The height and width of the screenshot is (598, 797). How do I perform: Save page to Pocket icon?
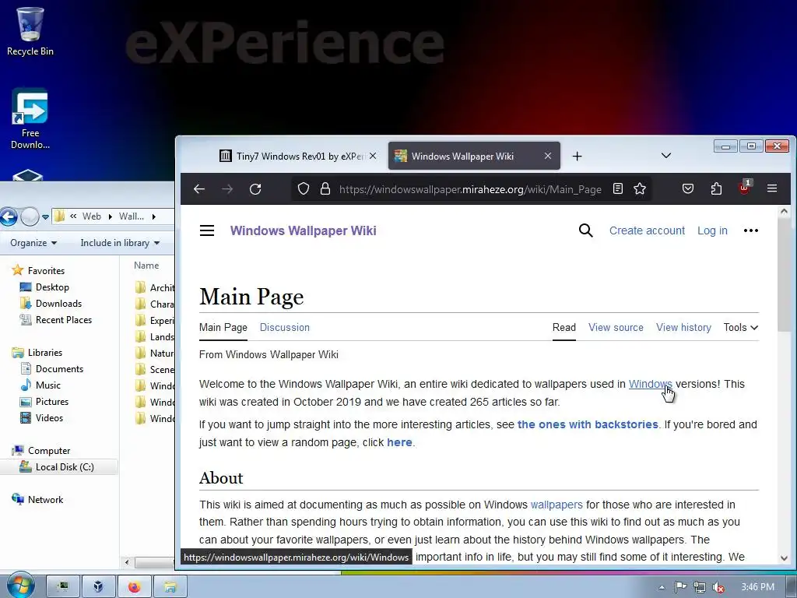[688, 188]
